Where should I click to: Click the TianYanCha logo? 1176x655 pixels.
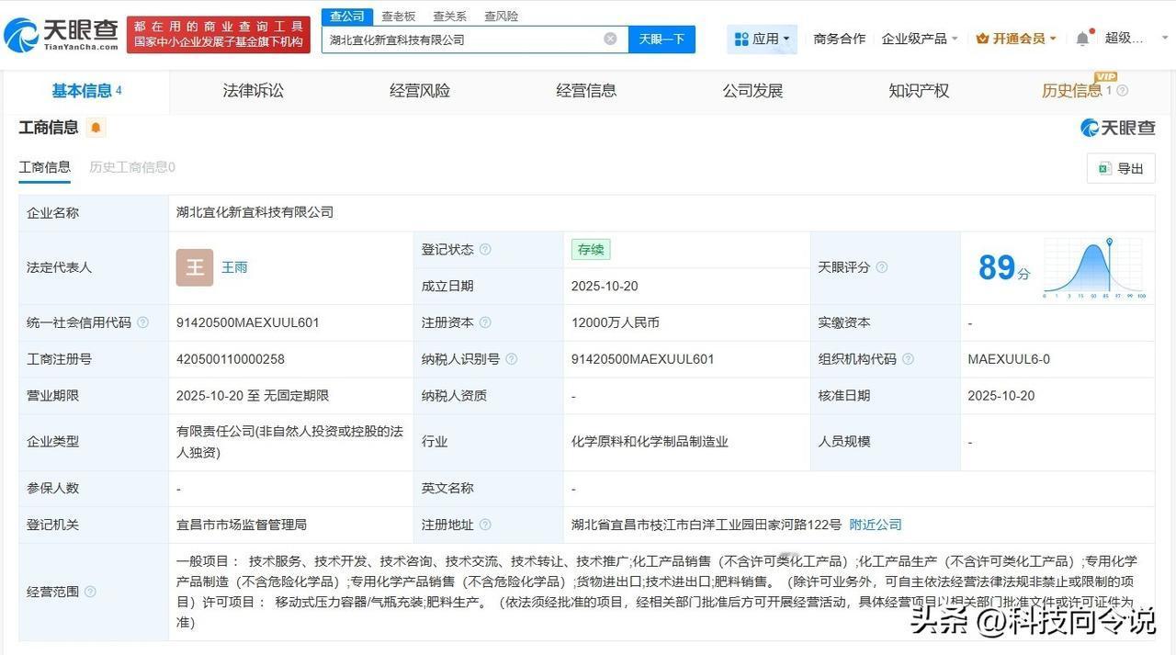pos(61,35)
